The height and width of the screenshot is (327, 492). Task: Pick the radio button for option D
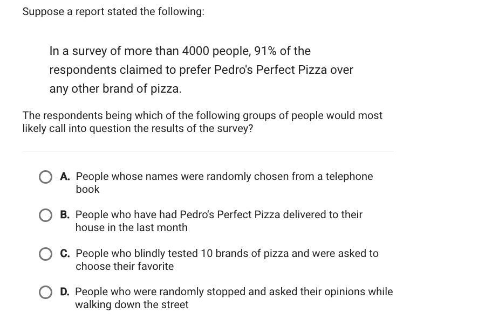46,293
